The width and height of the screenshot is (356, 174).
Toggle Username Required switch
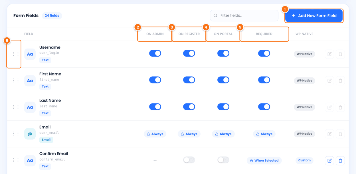tap(264, 53)
